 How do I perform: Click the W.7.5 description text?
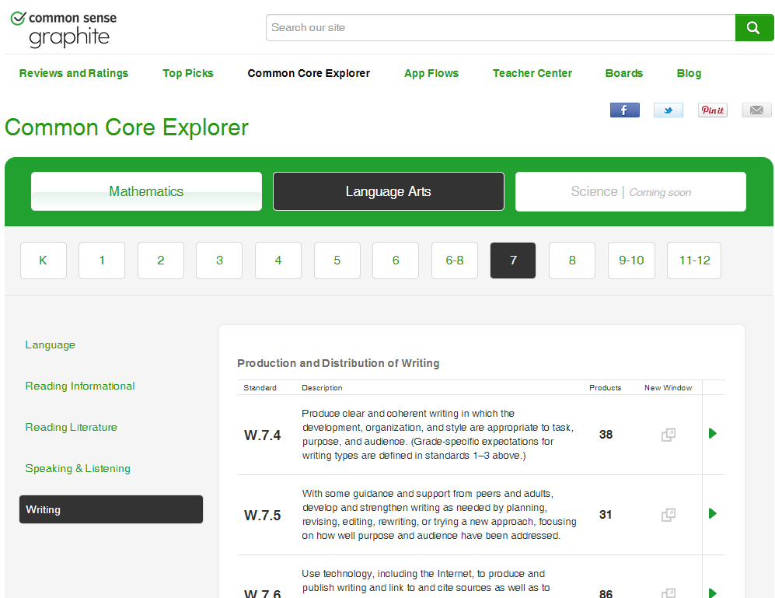(439, 515)
